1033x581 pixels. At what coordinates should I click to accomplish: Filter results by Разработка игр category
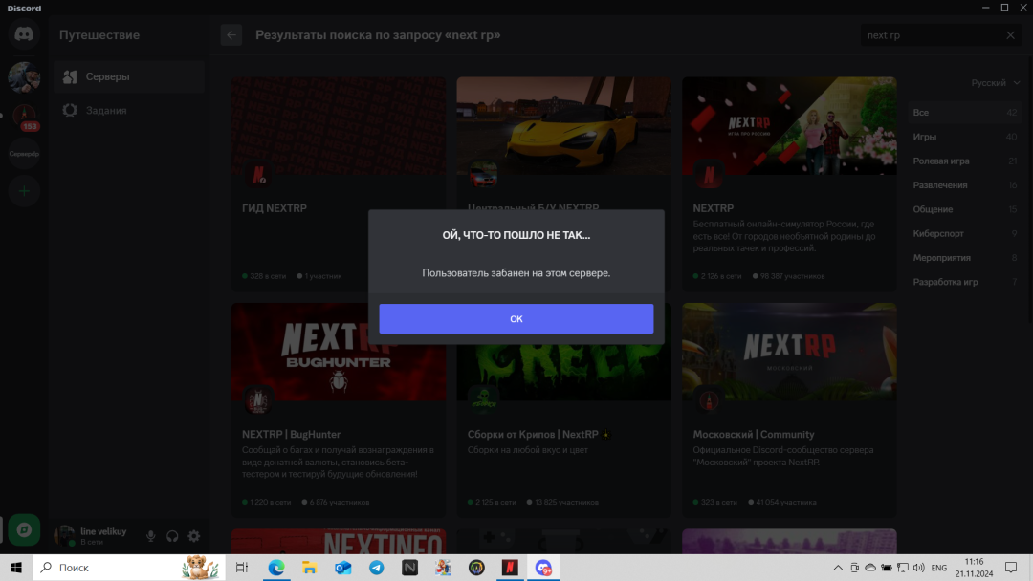click(x=964, y=282)
